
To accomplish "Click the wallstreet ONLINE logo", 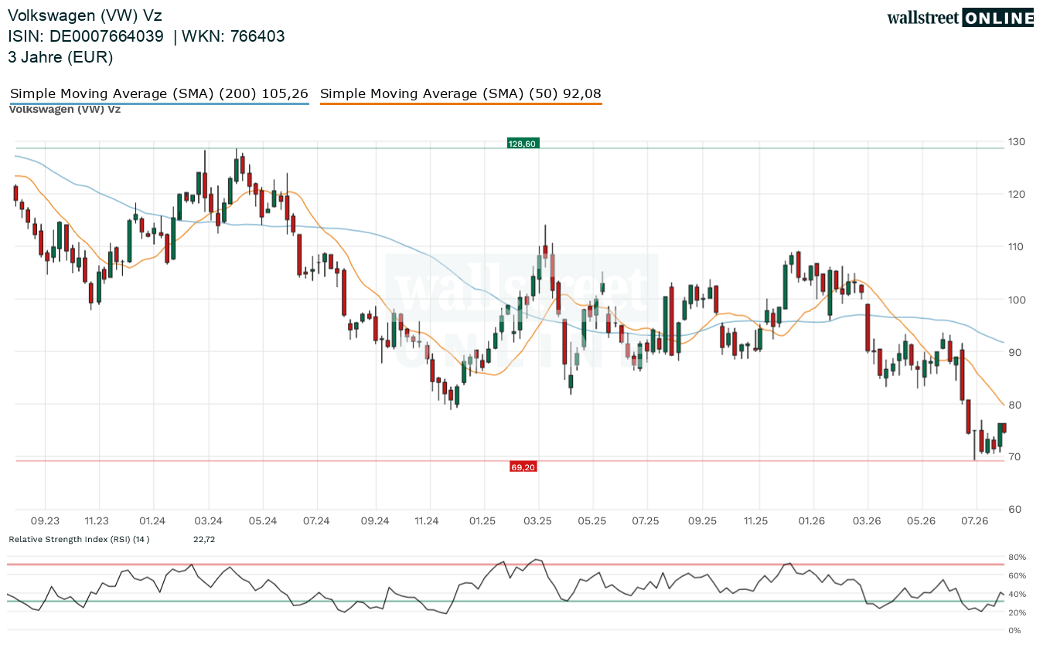I will pos(960,18).
